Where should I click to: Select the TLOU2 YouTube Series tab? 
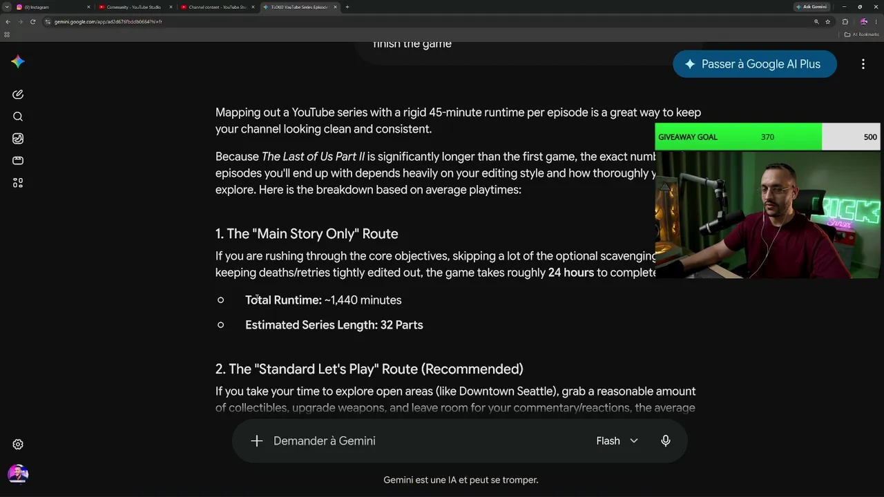(x=300, y=7)
